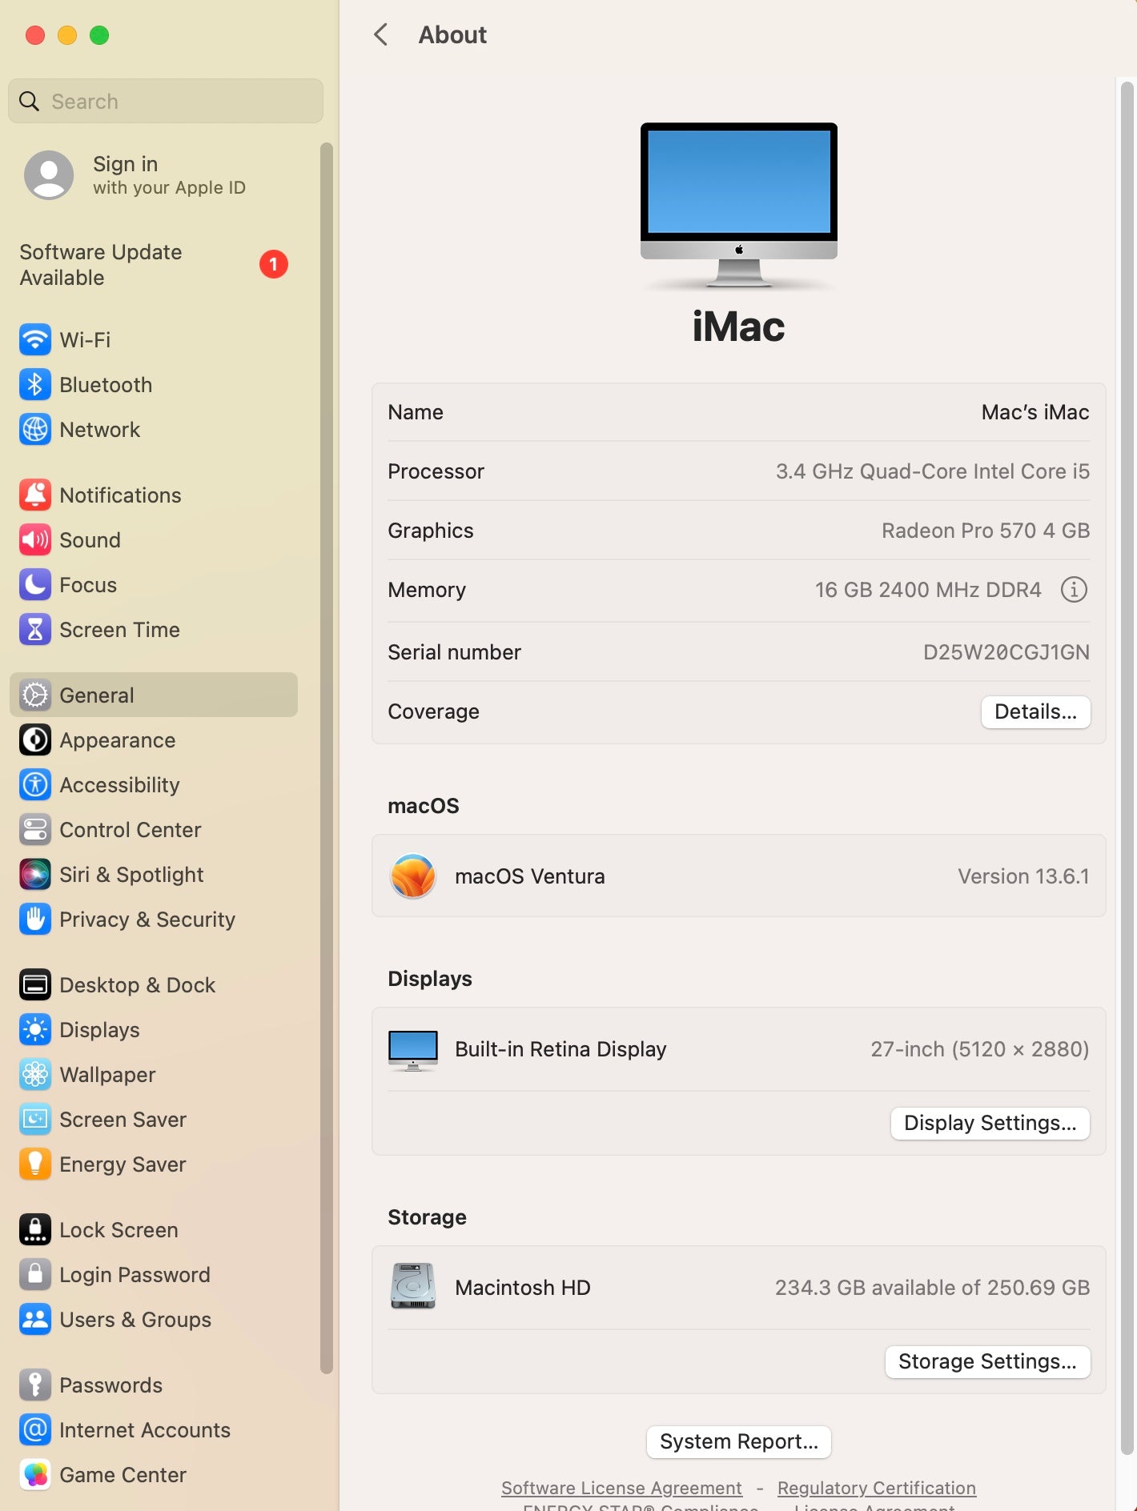Open Display Settings button

(x=990, y=1123)
